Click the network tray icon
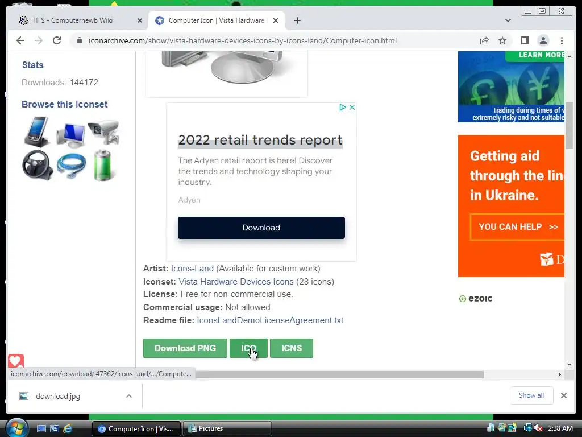The width and height of the screenshot is (582, 437). coord(527,428)
